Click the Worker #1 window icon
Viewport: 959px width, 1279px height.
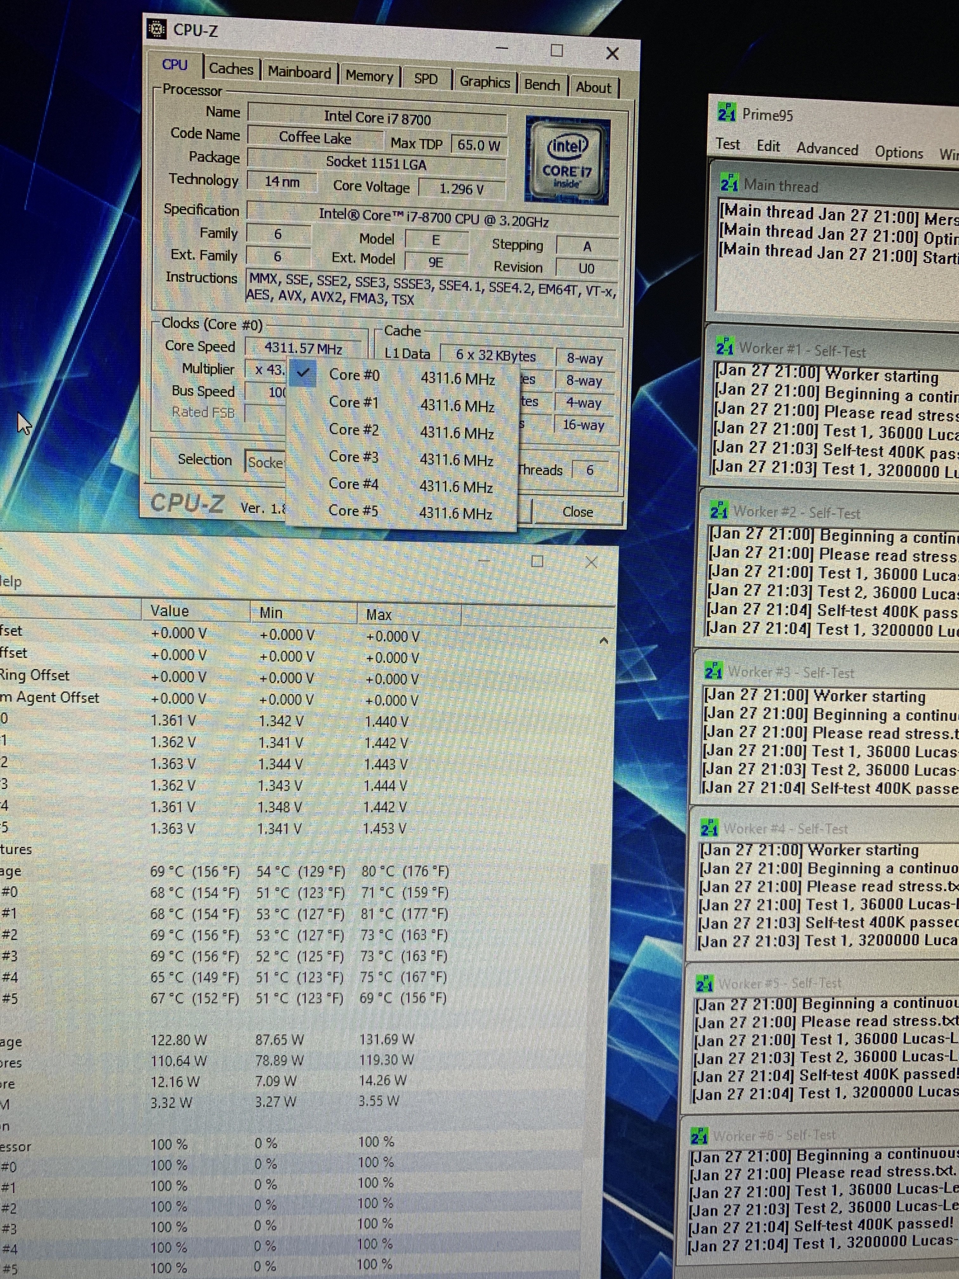(725, 346)
